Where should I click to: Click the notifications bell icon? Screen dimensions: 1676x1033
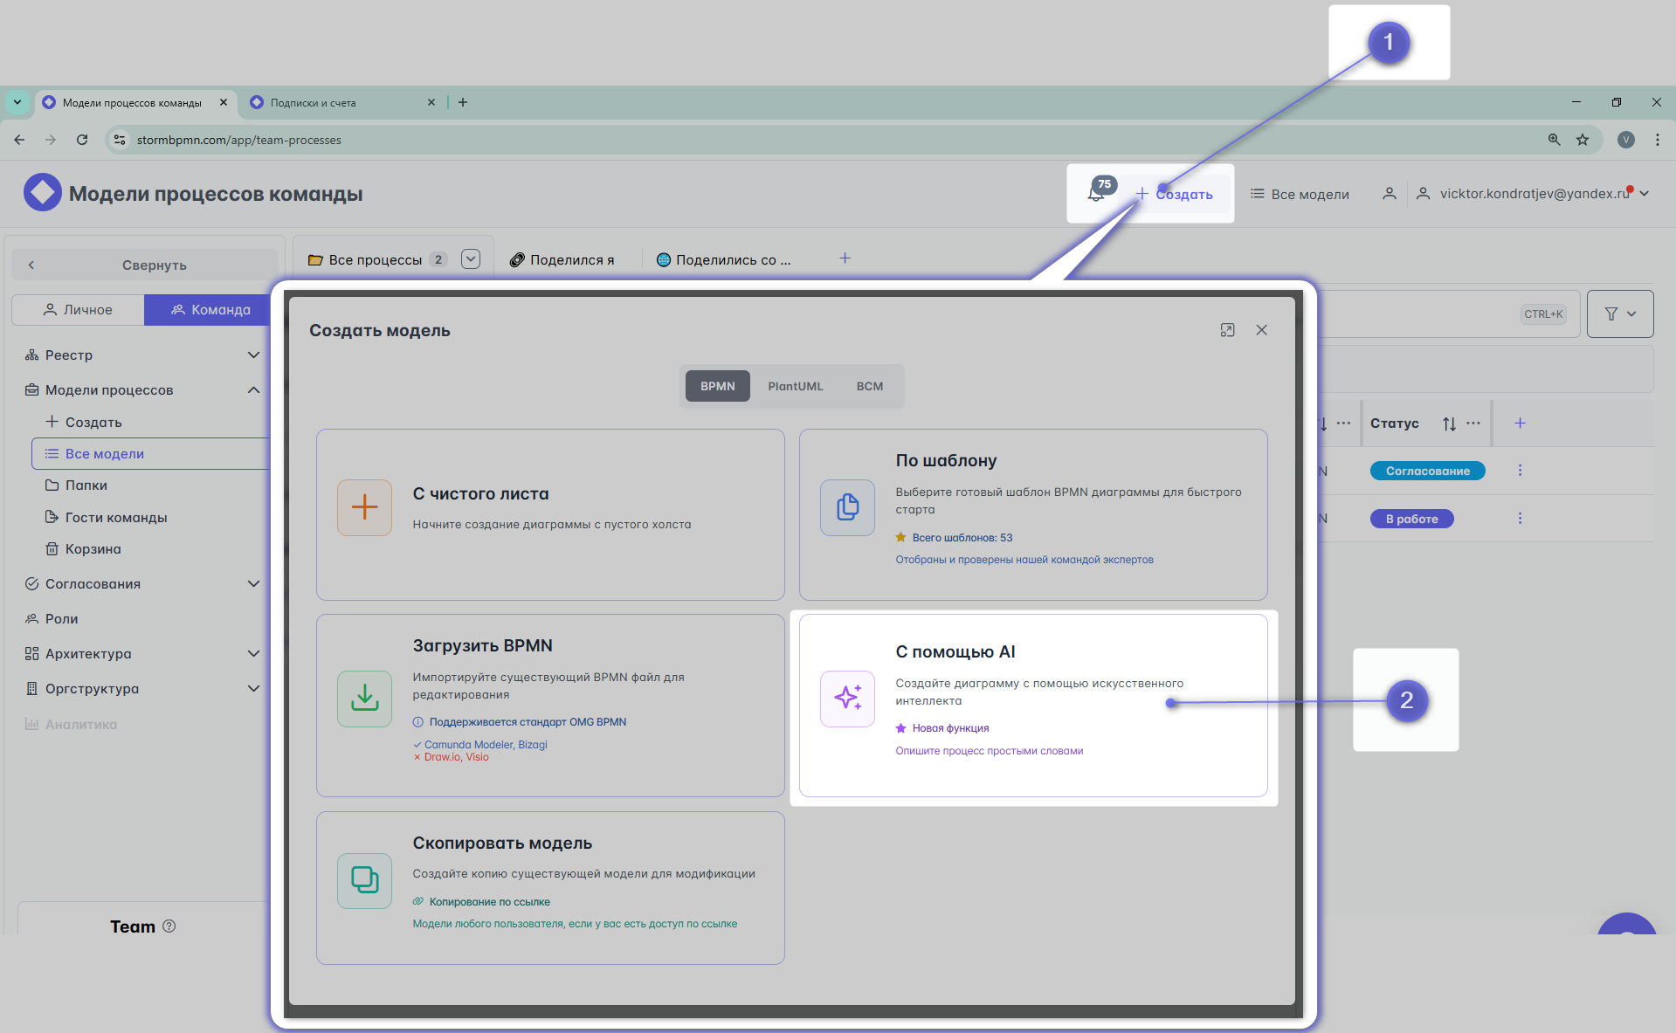coord(1095,193)
